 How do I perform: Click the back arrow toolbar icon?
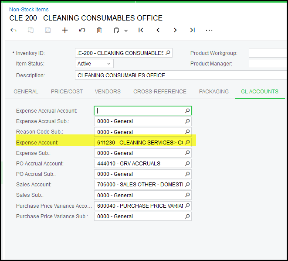[14, 30]
